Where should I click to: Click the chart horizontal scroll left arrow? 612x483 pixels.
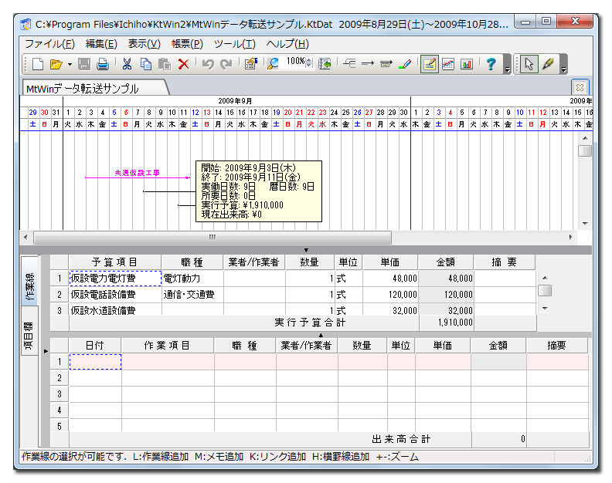pos(25,237)
